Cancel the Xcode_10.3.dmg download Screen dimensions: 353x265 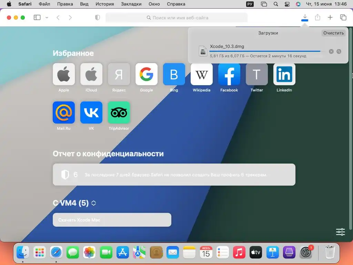coord(331,51)
